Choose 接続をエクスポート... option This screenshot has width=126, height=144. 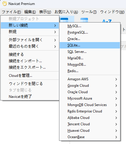[30, 67]
